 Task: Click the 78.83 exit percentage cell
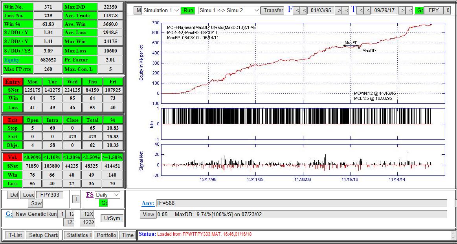tap(112, 137)
